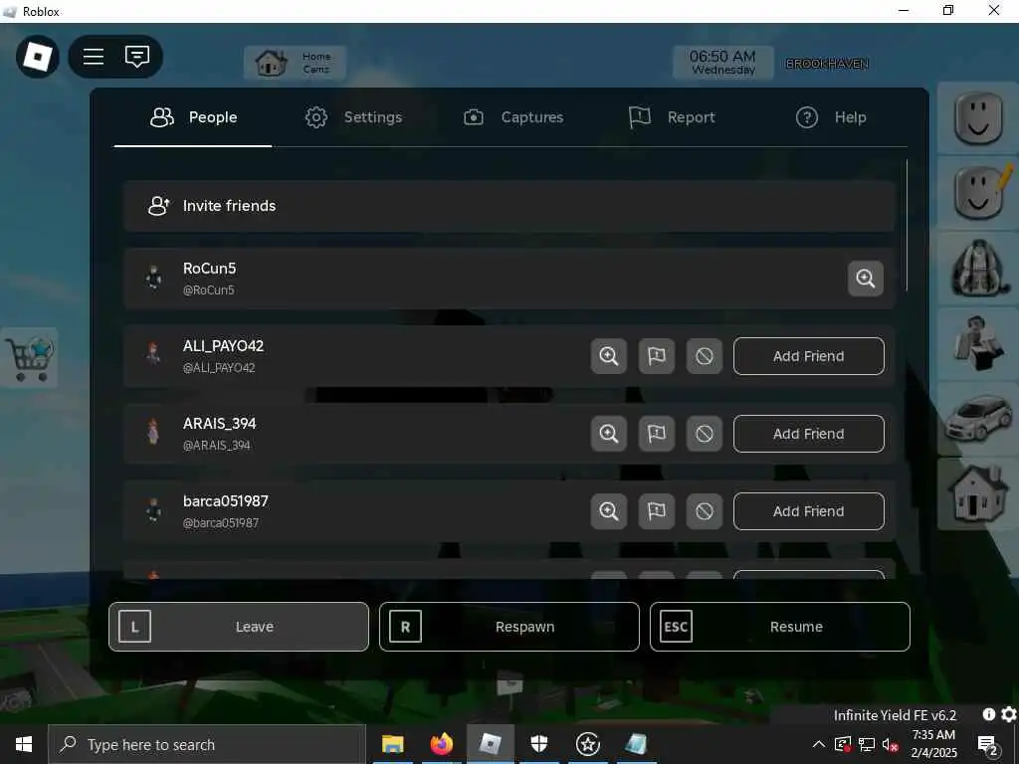Report player ALI_PAYO42 flag icon

pyautogui.click(x=657, y=356)
